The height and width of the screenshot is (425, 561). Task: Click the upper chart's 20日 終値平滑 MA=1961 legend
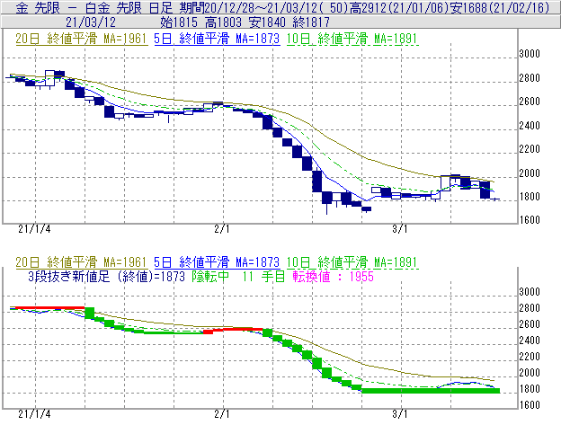point(81,39)
